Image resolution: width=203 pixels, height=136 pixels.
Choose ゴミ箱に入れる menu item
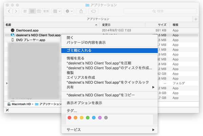pos(109,50)
